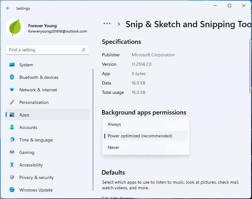Select Power optimized (recommended) option
252x199 pixels.
click(x=146, y=136)
